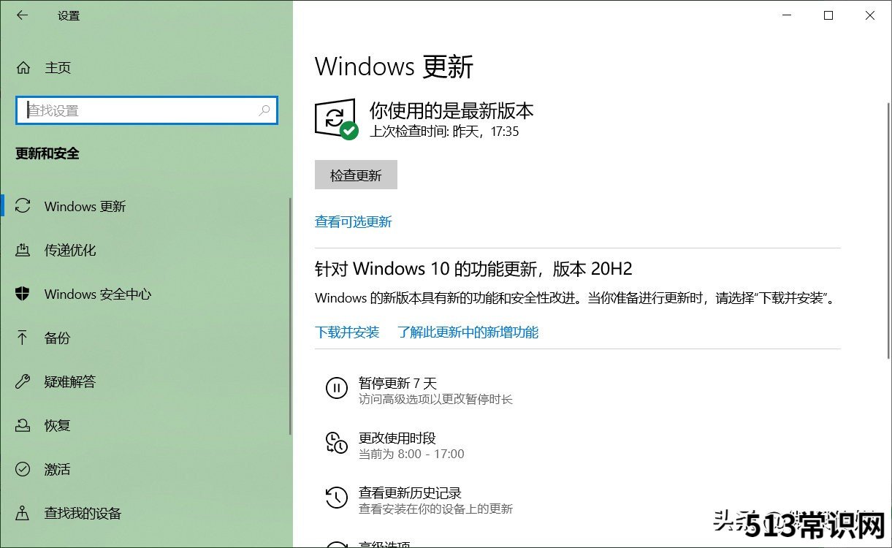This screenshot has height=548, width=892.
Task: Go back using the arrow icon
Action: click(x=22, y=15)
